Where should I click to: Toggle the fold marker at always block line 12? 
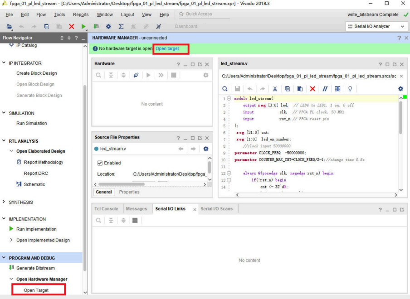pos(229,173)
